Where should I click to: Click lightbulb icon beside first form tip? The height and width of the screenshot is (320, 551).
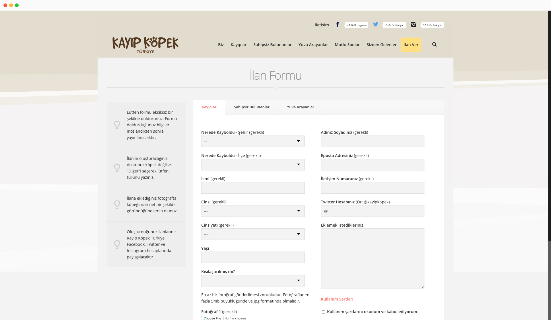(x=117, y=125)
